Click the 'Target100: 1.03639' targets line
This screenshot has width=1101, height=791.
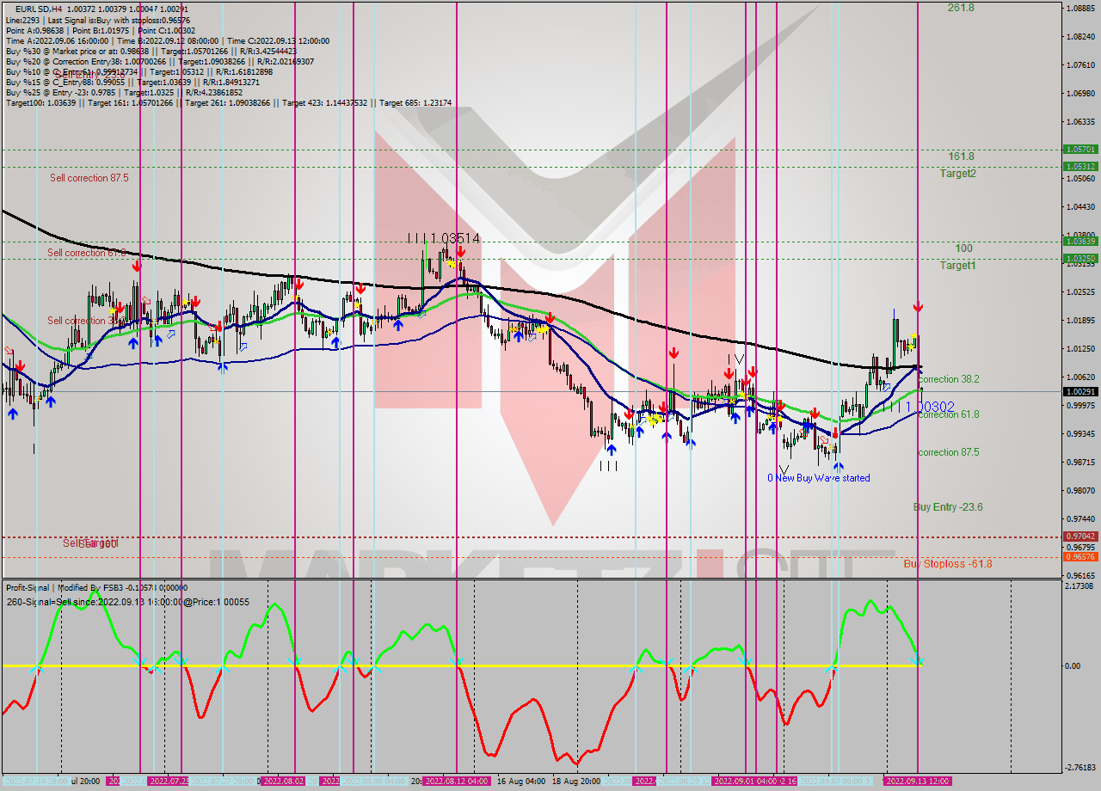(229, 103)
